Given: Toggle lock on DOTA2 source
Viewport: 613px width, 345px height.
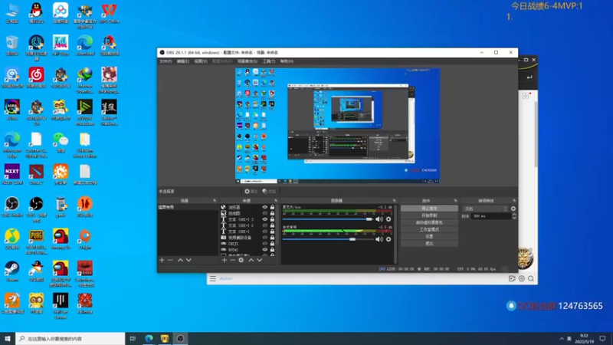Looking at the screenshot, I should coord(273,250).
